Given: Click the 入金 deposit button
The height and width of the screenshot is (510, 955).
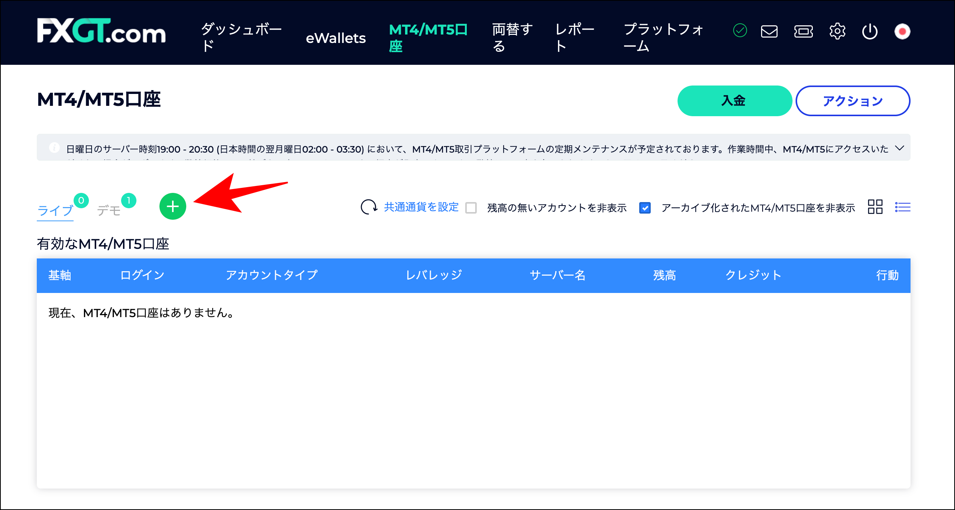Looking at the screenshot, I should click(734, 100).
